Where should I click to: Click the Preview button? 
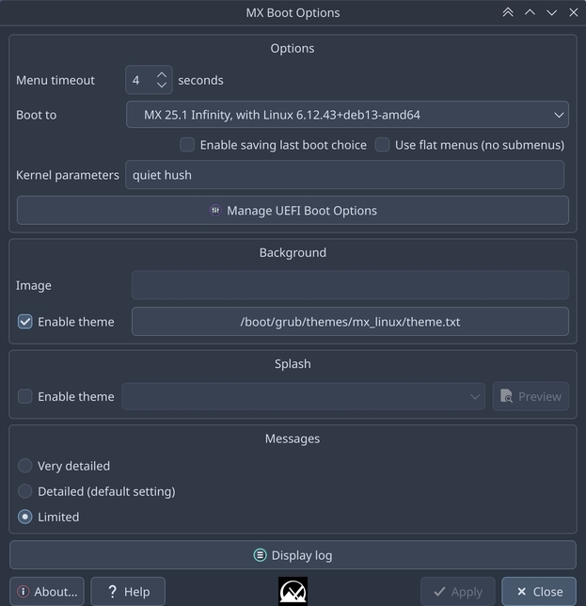[531, 396]
